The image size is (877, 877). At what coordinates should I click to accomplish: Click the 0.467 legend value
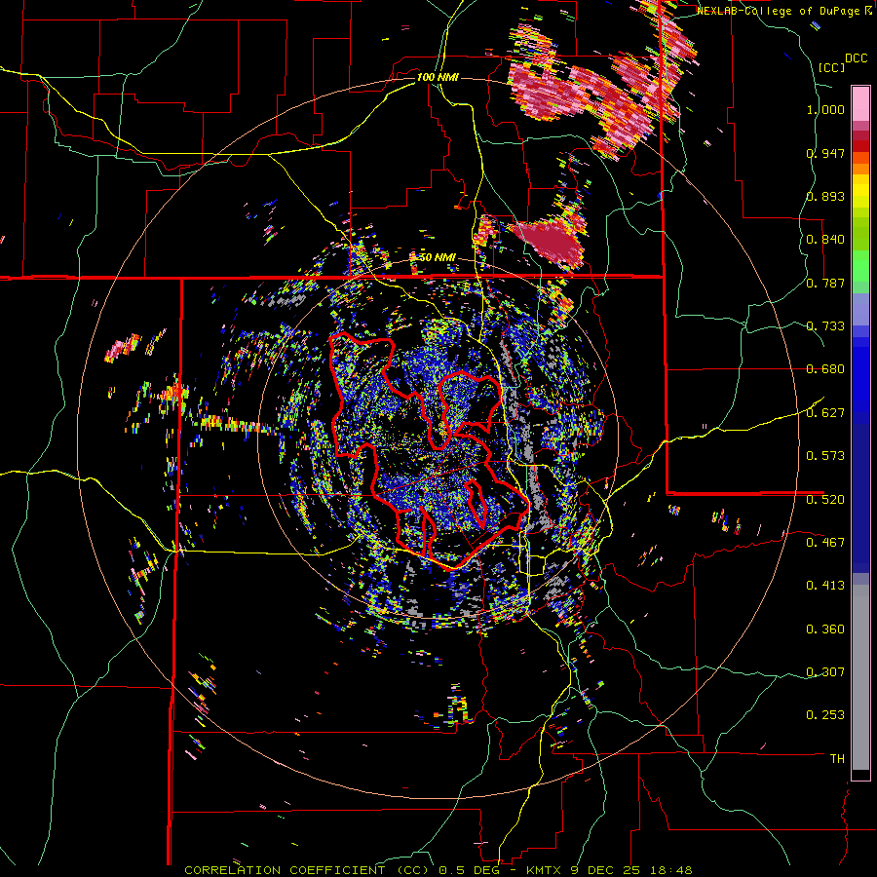pyautogui.click(x=825, y=542)
